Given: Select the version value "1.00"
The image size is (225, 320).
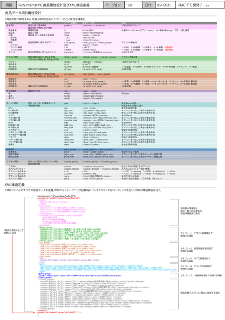Looking at the screenshot, I should [x=129, y=5].
